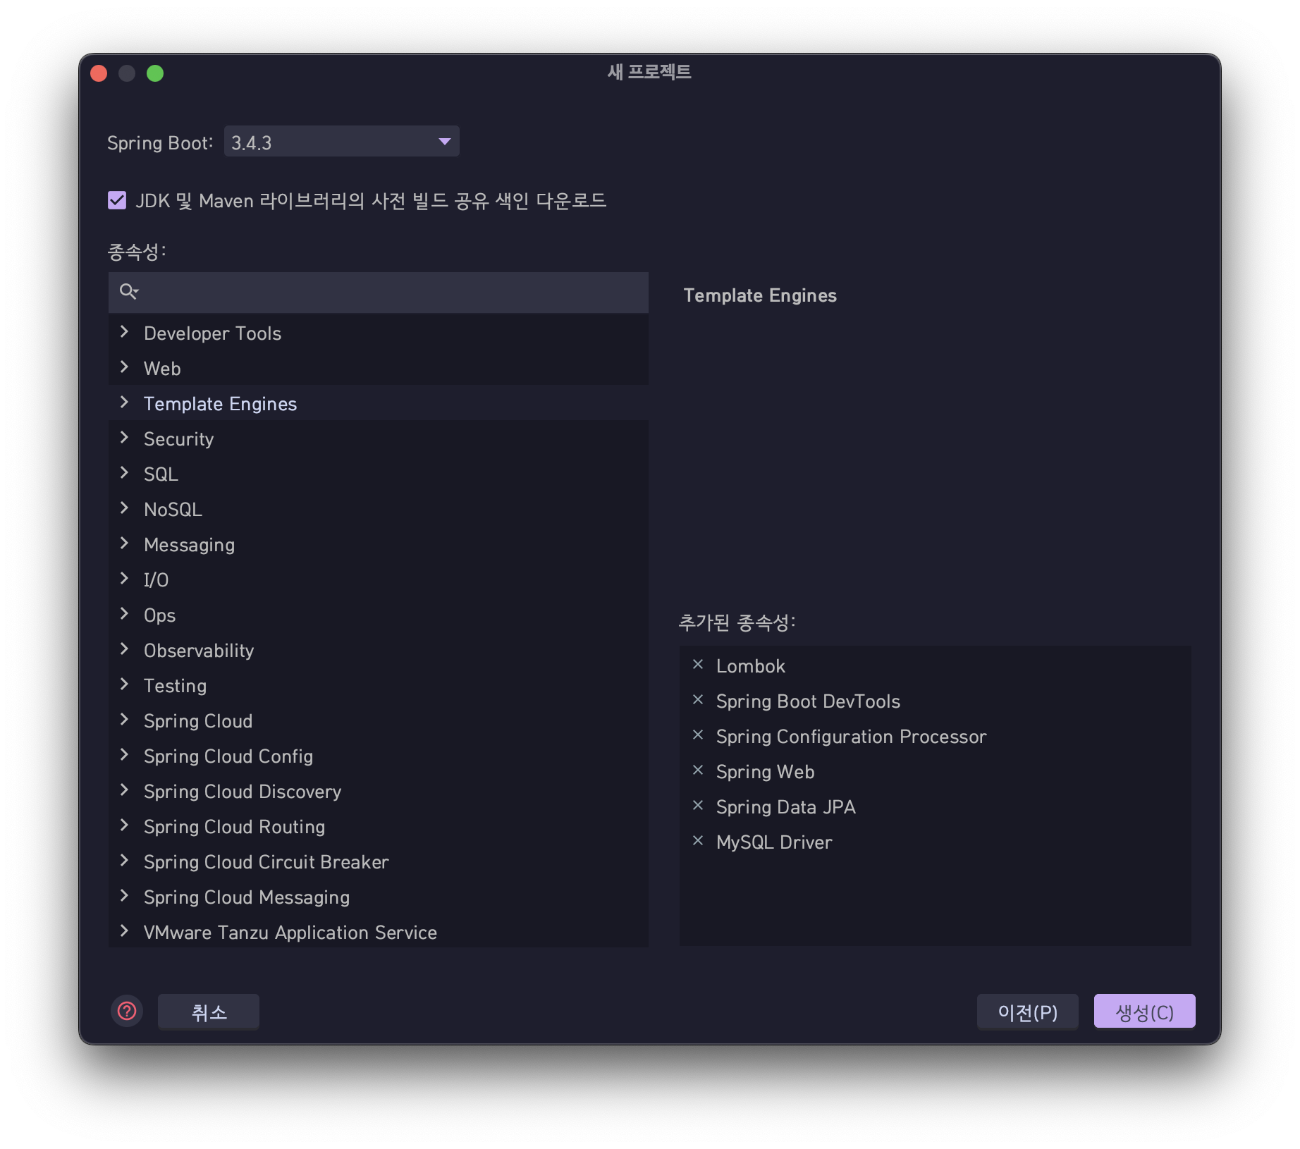Select the Ops category row

pyautogui.click(x=379, y=615)
